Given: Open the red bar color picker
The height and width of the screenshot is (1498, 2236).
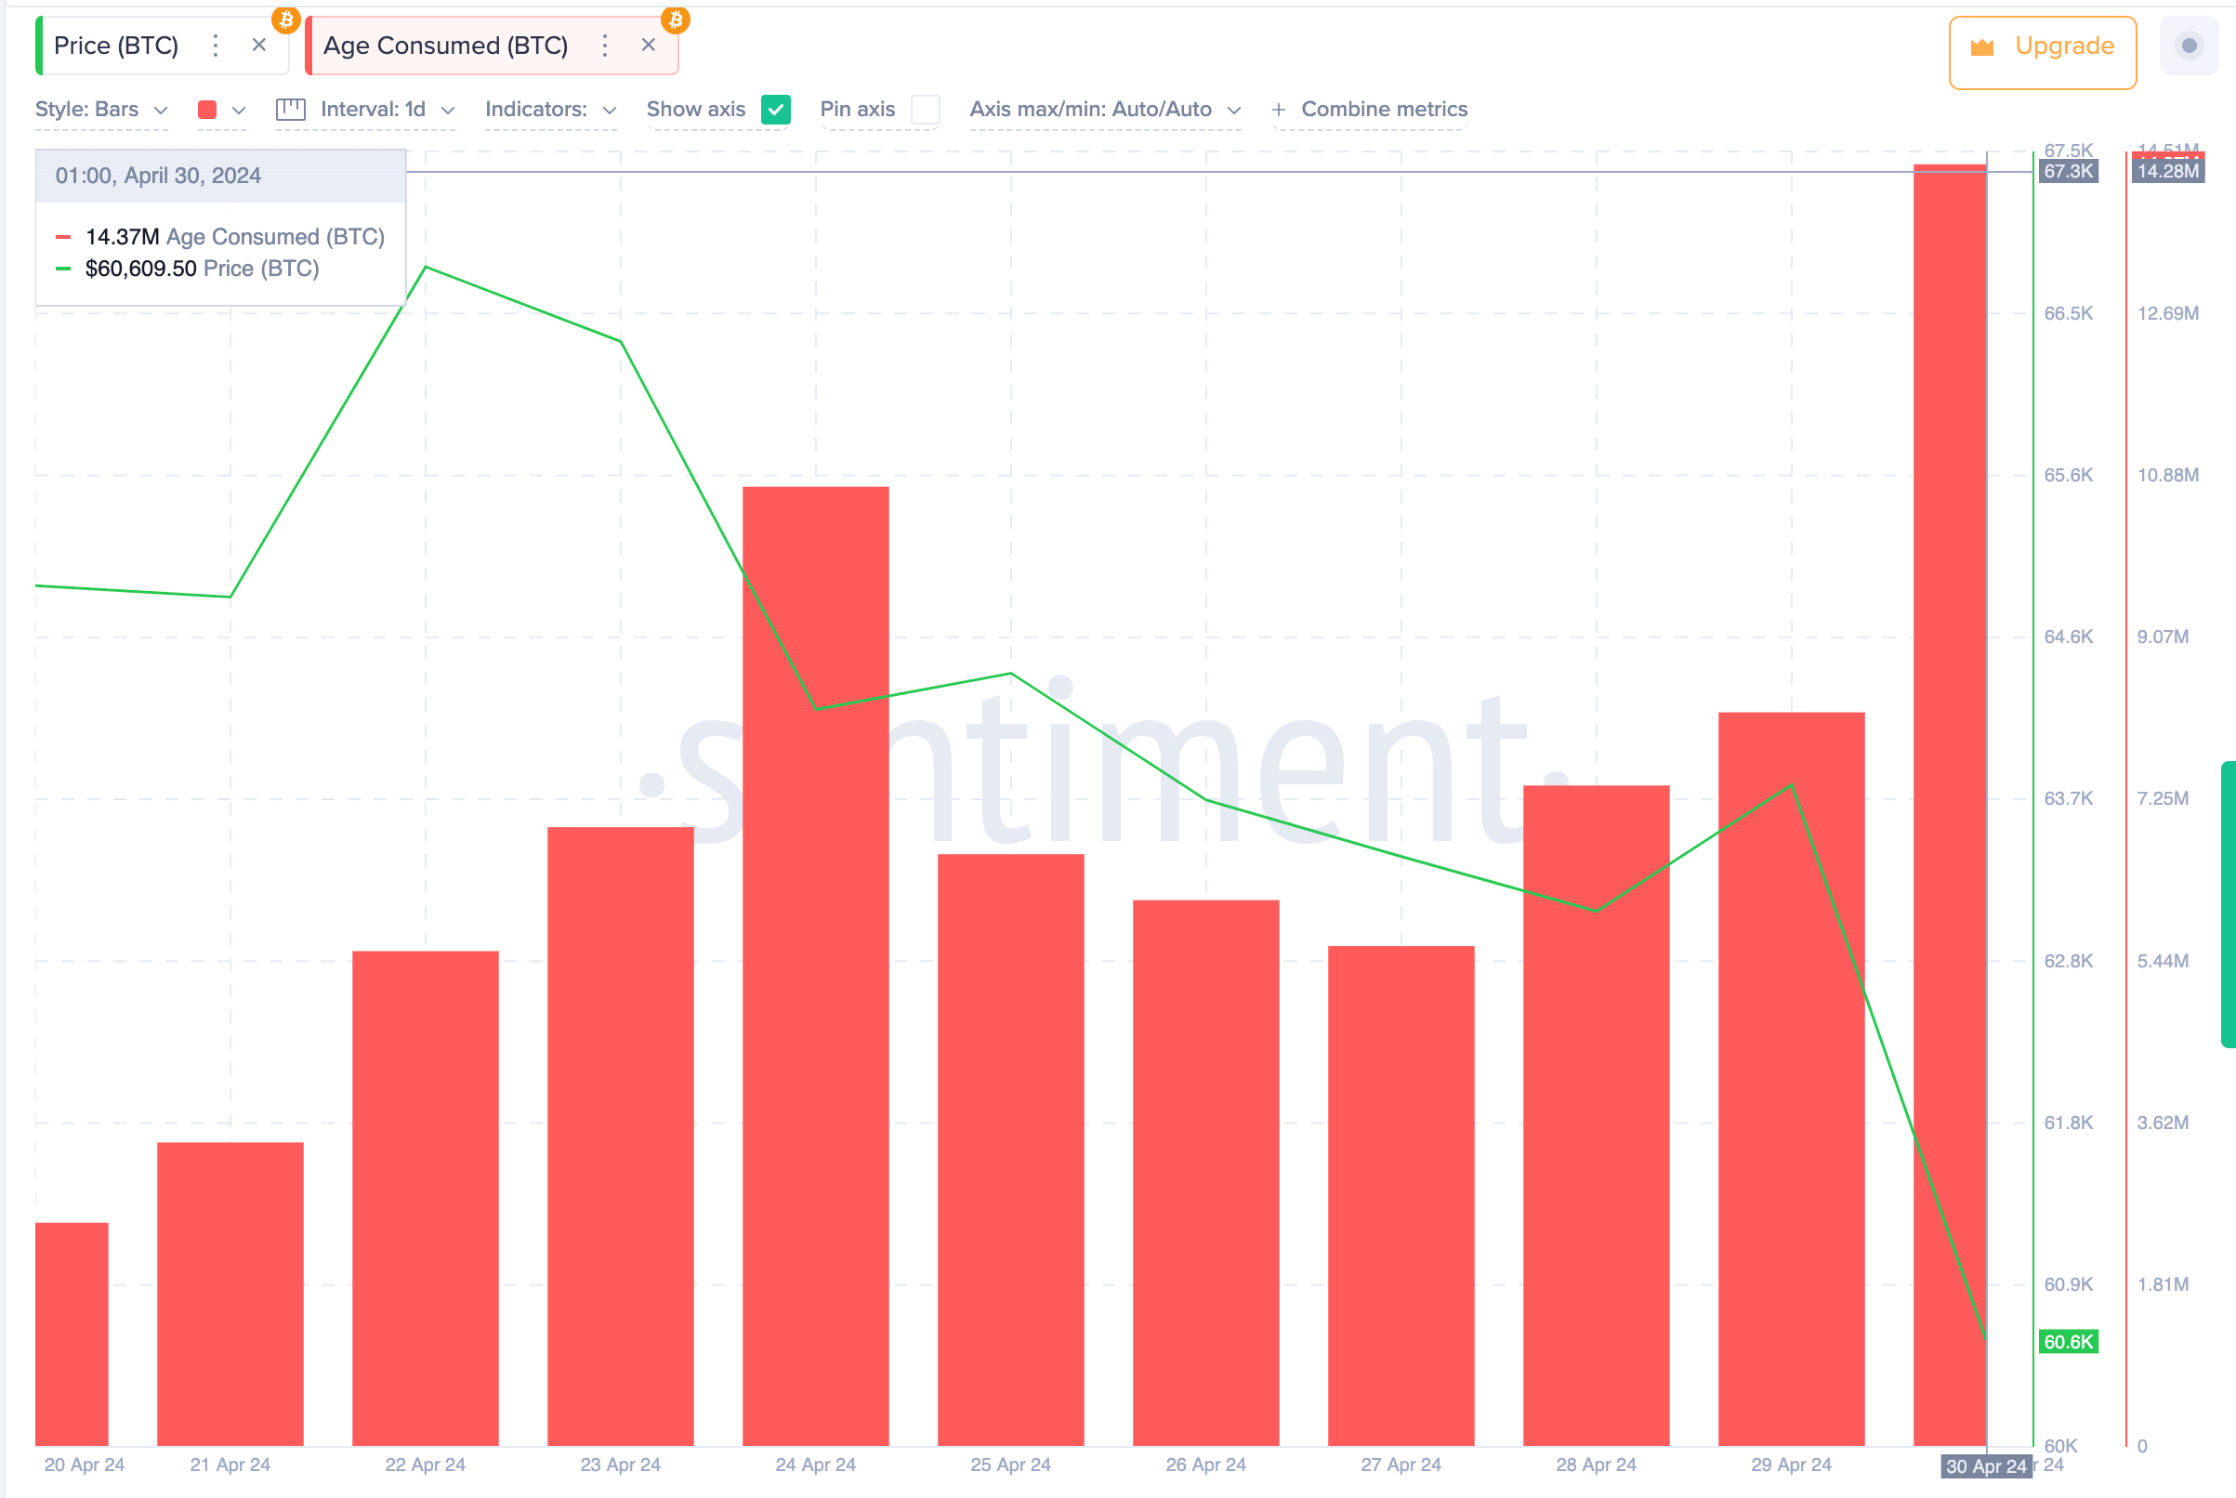Looking at the screenshot, I should [x=221, y=110].
